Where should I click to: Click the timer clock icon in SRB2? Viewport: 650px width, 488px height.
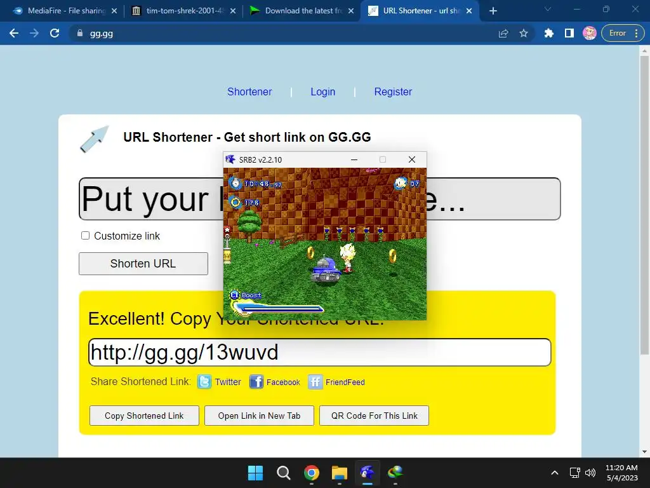pyautogui.click(x=235, y=183)
